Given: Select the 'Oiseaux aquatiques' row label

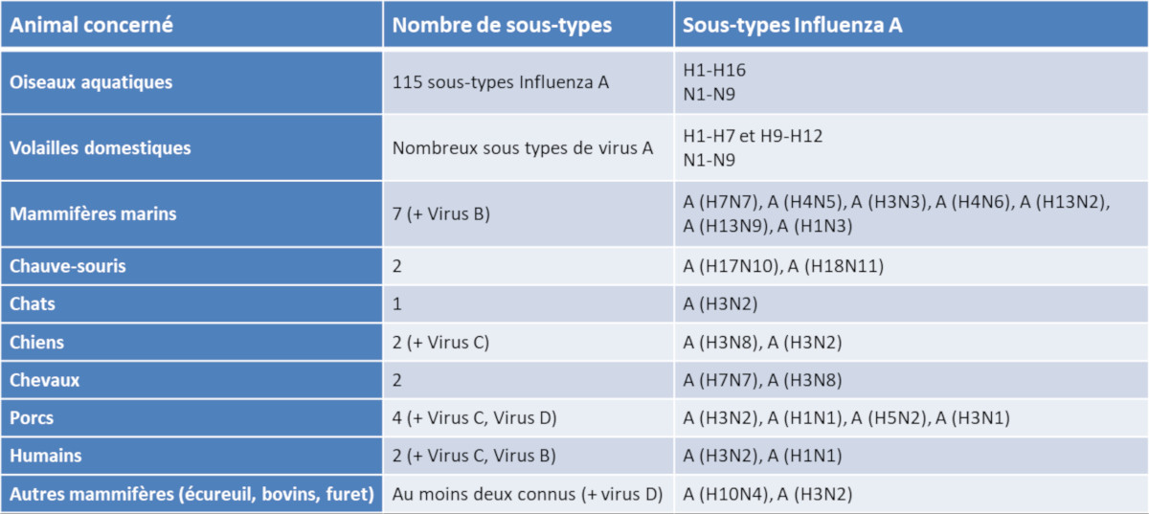Looking at the screenshot, I should pyautogui.click(x=91, y=82).
